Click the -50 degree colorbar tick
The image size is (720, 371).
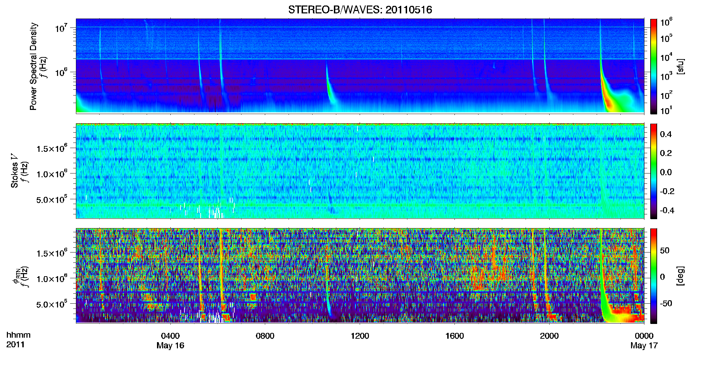tap(666, 303)
